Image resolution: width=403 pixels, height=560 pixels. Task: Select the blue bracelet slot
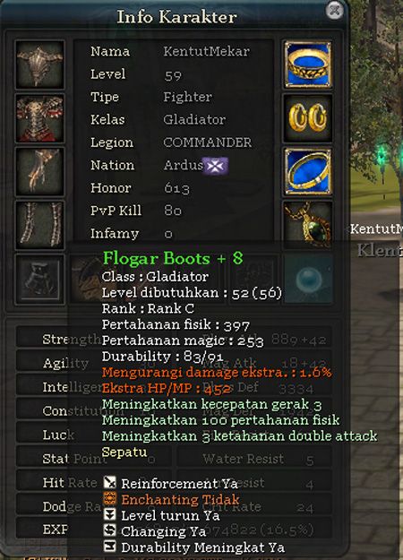(308, 171)
